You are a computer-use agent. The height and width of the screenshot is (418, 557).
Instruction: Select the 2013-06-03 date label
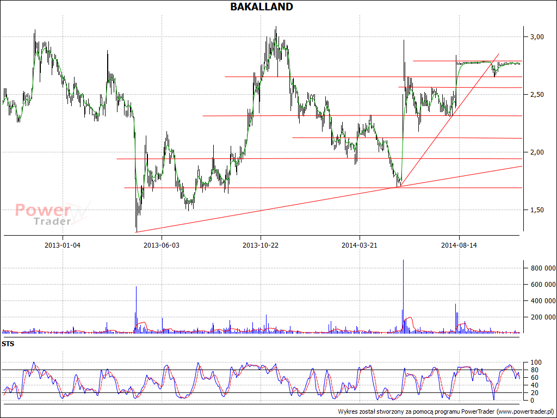coord(162,245)
